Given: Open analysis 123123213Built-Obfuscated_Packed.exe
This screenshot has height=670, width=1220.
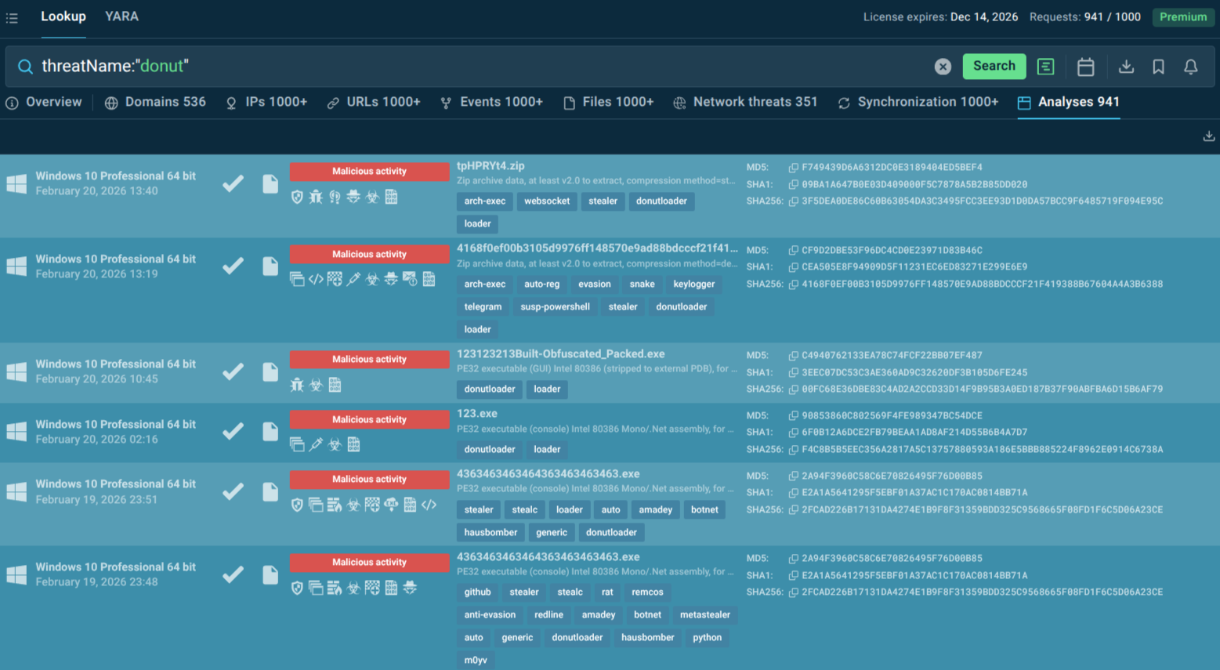Looking at the screenshot, I should pos(560,353).
